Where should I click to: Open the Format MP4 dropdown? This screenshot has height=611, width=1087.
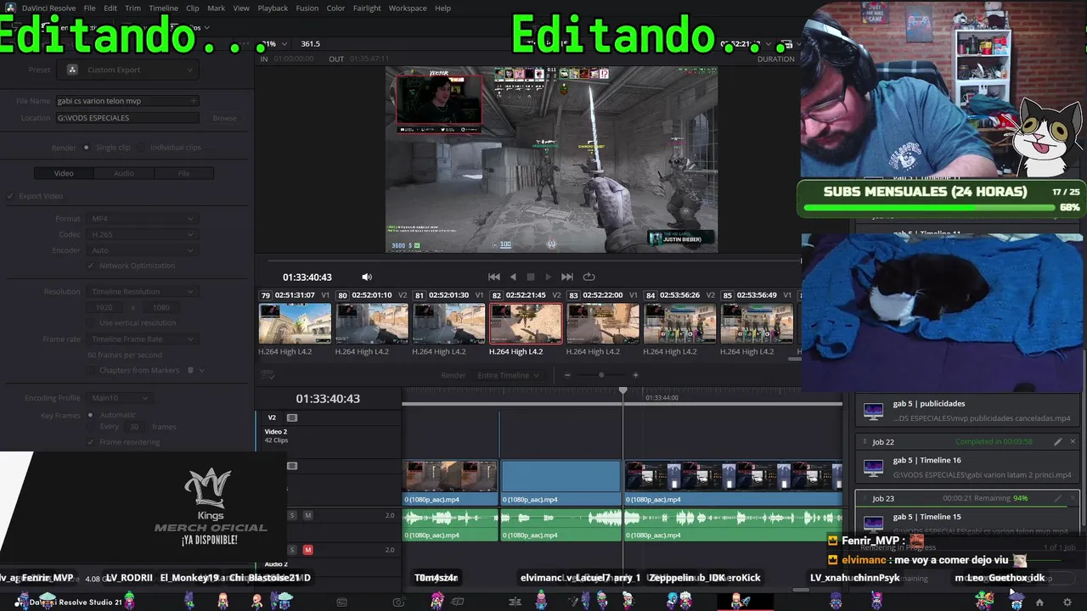click(142, 218)
